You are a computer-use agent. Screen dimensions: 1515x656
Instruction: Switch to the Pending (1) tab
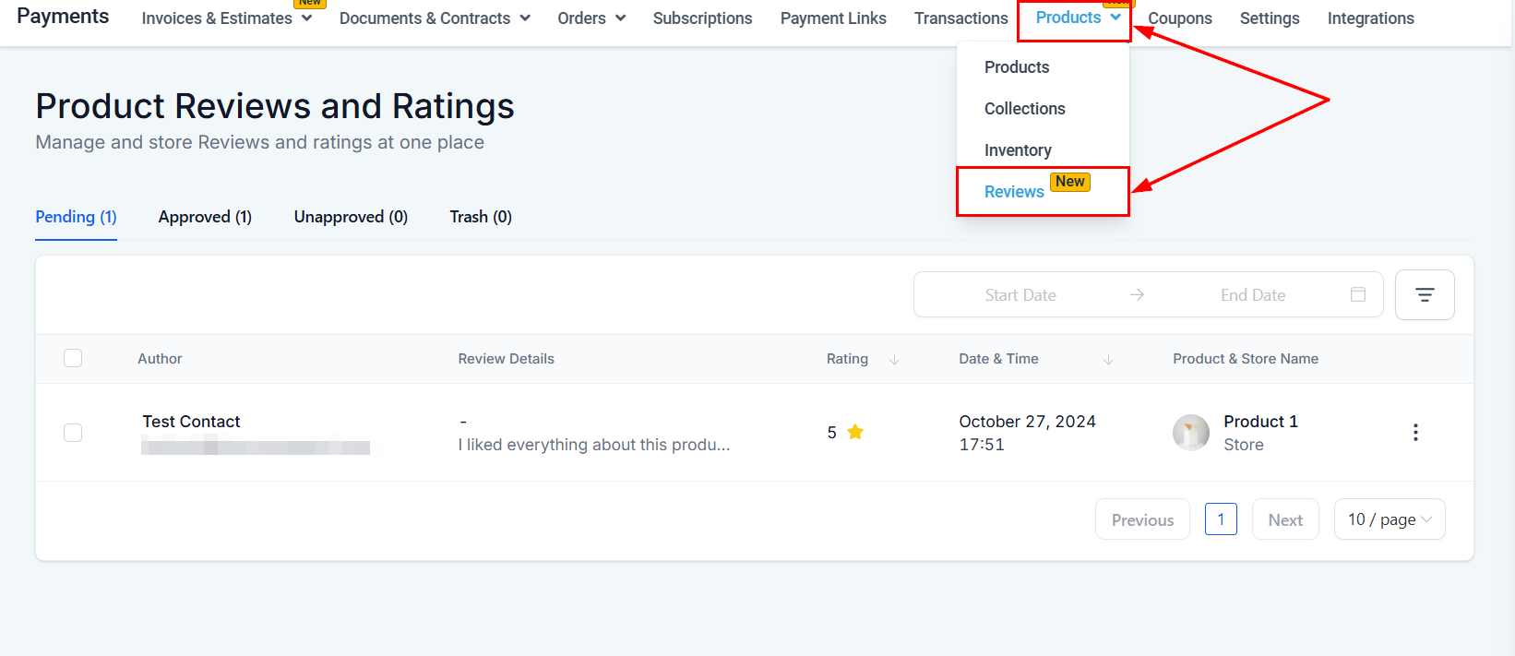pyautogui.click(x=76, y=217)
